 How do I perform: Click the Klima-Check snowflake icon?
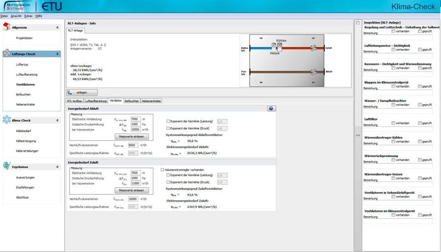tap(7, 120)
